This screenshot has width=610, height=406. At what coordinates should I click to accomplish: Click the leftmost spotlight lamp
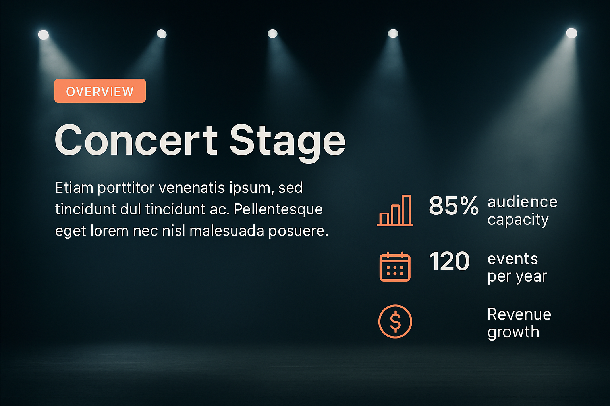click(43, 35)
